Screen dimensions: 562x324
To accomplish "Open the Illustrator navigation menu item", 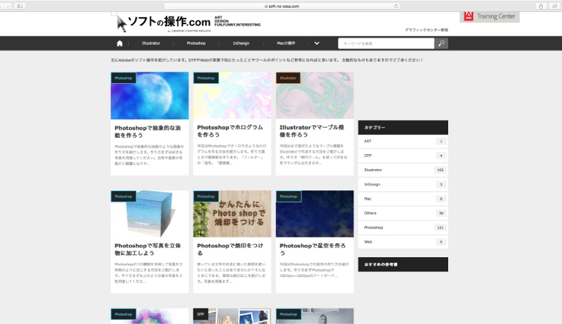I will coord(151,43).
